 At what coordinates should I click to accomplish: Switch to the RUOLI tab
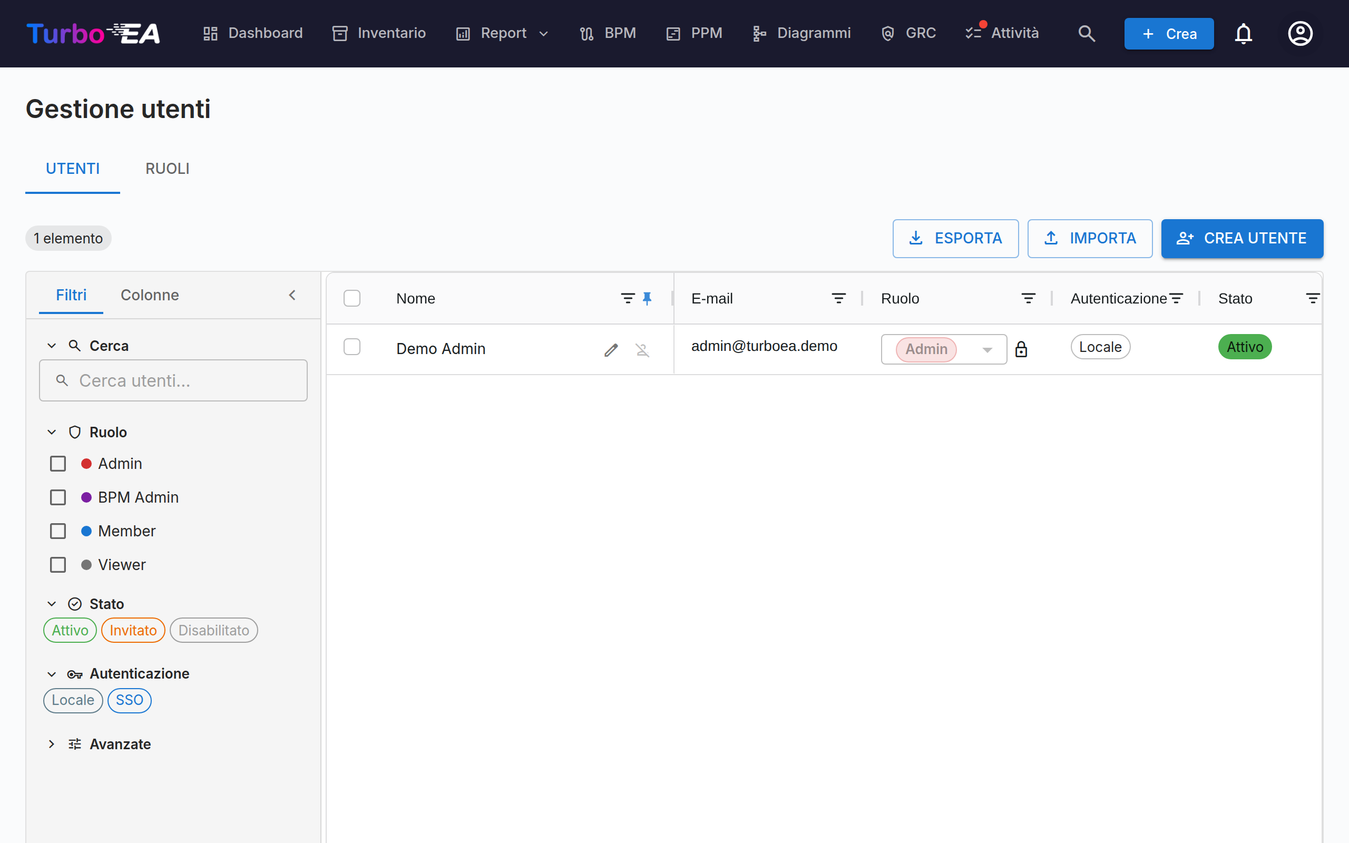167,169
